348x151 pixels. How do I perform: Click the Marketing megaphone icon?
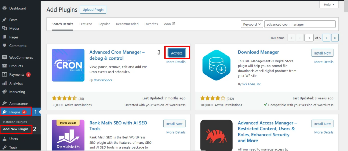pyautogui.click(x=4, y=92)
